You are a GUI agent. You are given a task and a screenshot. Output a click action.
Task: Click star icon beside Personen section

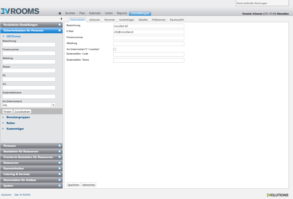click(60, 146)
